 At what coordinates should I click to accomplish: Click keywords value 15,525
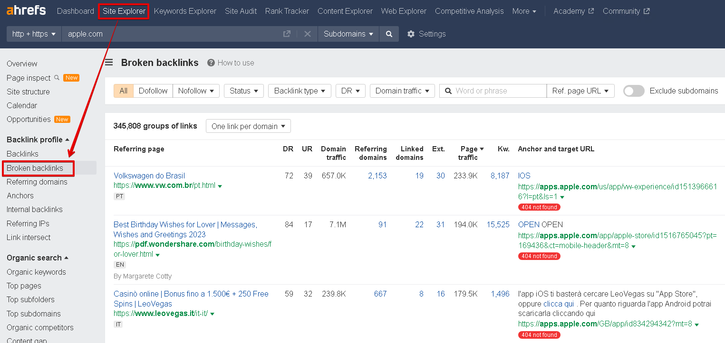click(498, 224)
